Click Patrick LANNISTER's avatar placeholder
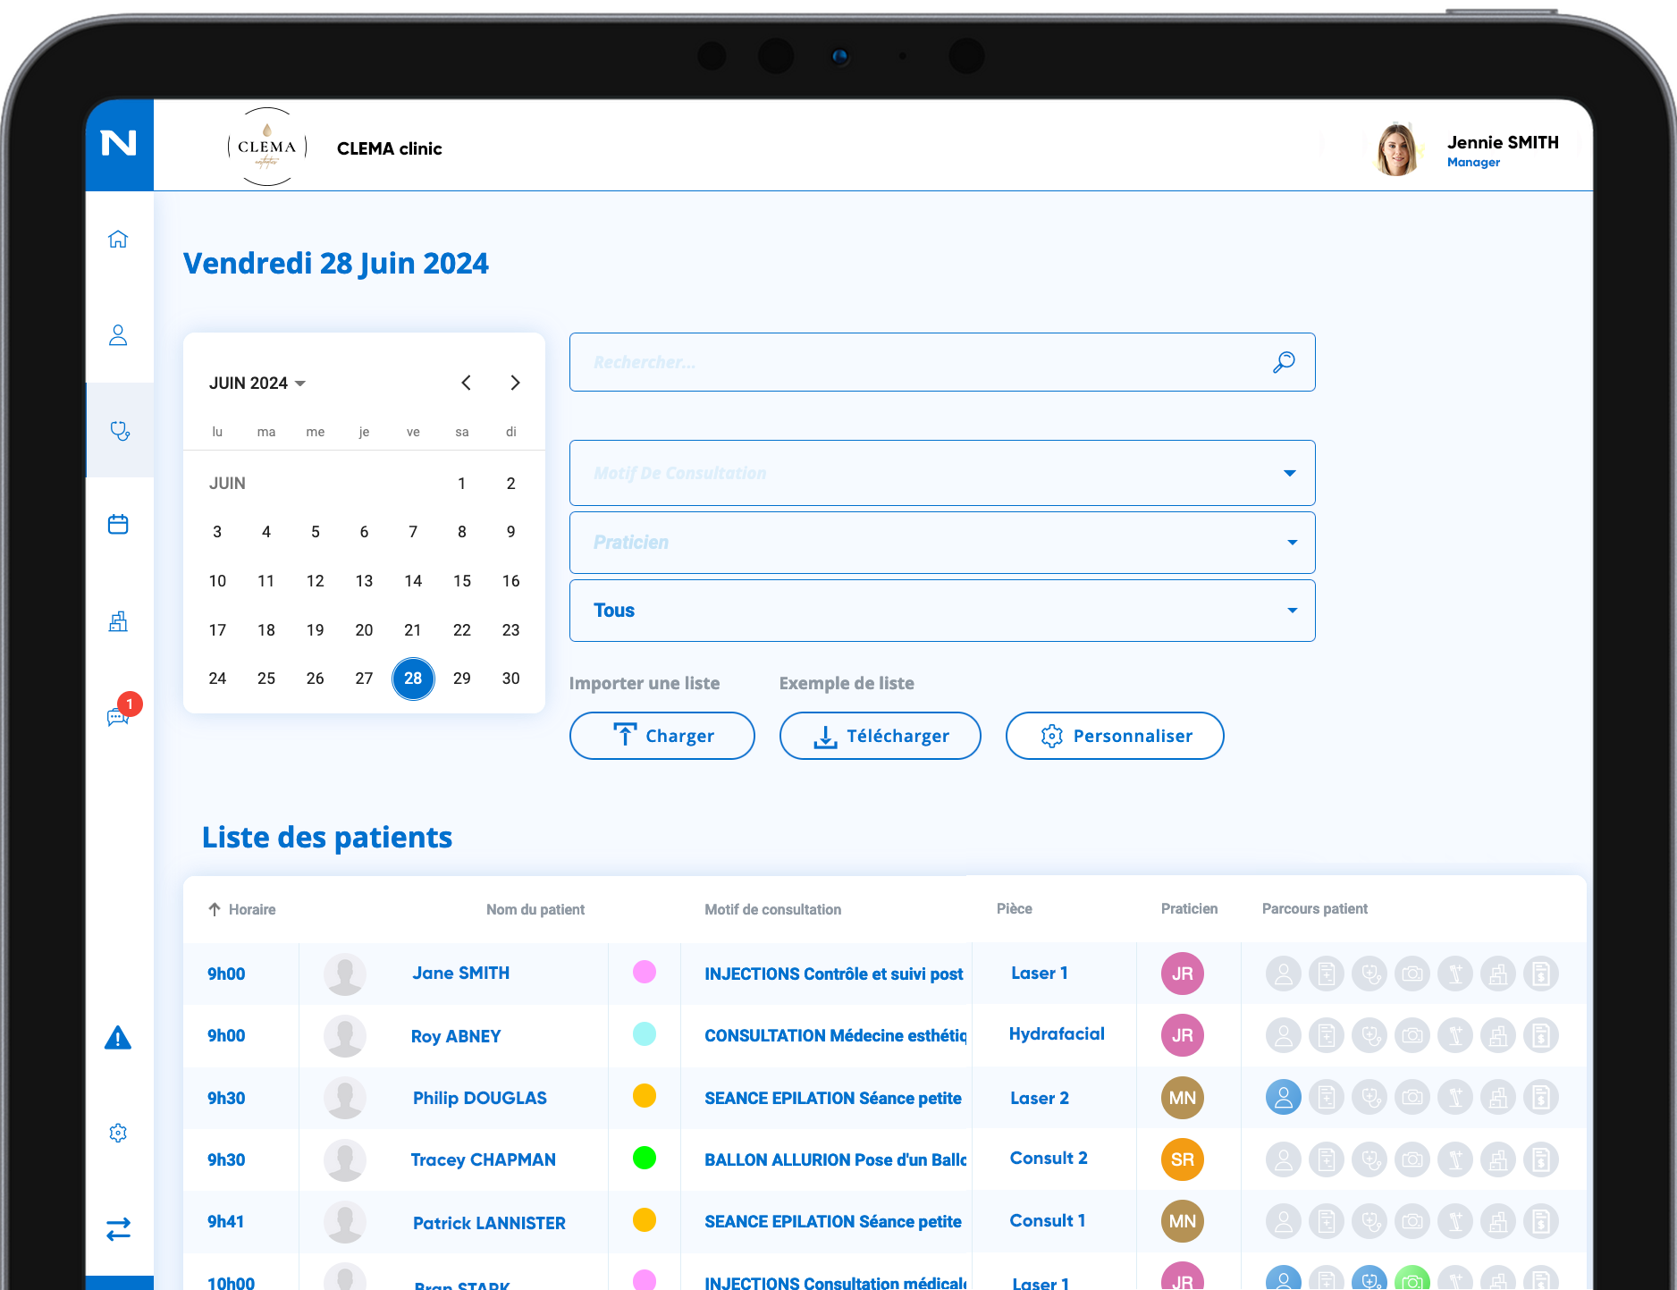 tap(345, 1222)
